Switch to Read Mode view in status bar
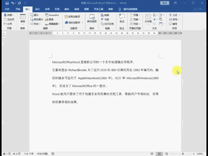Viewport: 208px width, 156px height. coord(152,154)
